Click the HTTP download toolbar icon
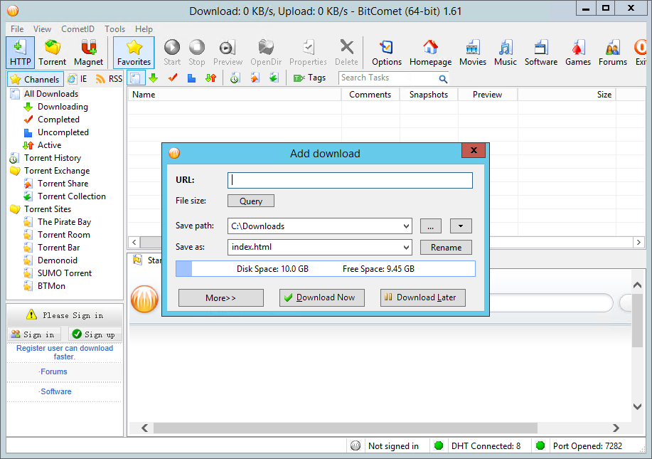Image resolution: width=652 pixels, height=459 pixels. coord(20,53)
